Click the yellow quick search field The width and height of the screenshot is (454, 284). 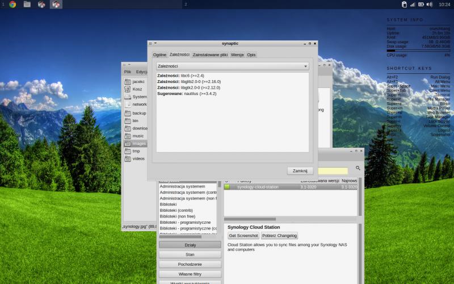(x=332, y=170)
